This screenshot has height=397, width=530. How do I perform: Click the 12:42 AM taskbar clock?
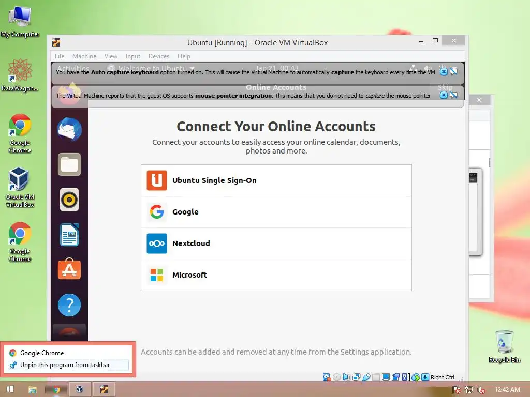[507, 390]
